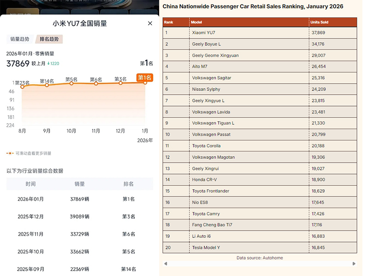Select the 2025年12月 sales data row
Viewport: 367px width, 276px height.
click(79, 217)
